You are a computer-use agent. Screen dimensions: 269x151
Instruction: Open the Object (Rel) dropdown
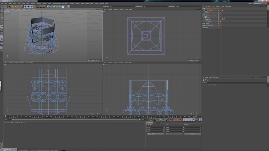coord(155,134)
